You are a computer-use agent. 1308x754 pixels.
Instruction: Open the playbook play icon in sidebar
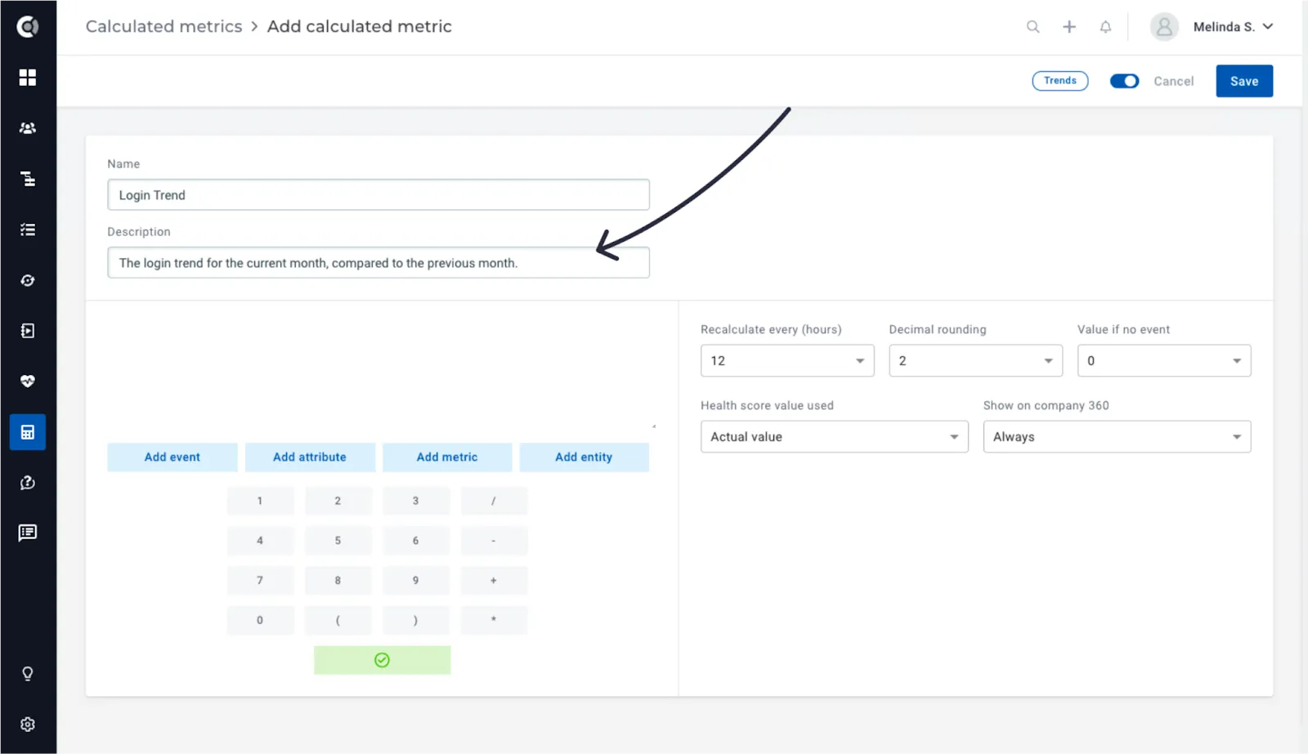28,331
